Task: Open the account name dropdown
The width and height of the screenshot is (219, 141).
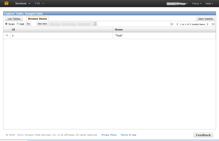Action: pos(177,4)
